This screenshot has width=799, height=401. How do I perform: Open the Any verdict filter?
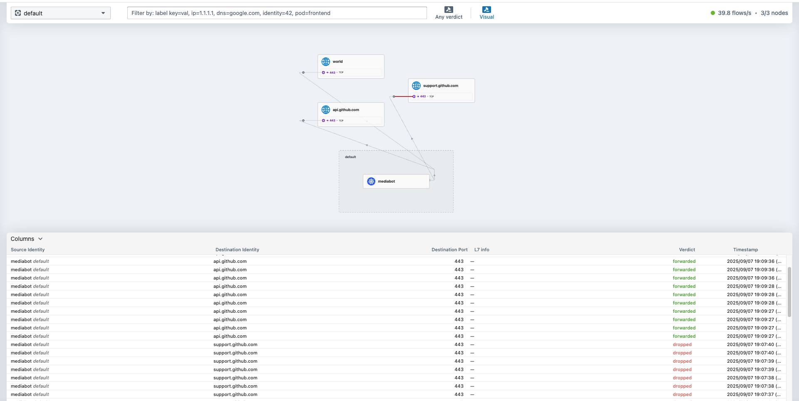[449, 13]
